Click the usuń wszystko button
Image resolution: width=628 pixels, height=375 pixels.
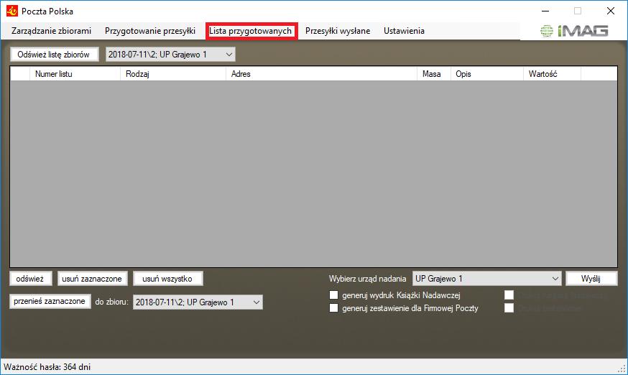point(167,279)
